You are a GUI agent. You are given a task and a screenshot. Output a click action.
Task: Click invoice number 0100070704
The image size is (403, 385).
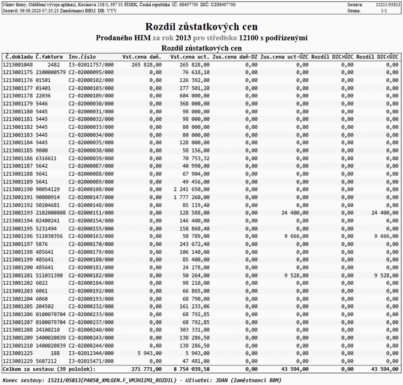[x=50, y=314]
